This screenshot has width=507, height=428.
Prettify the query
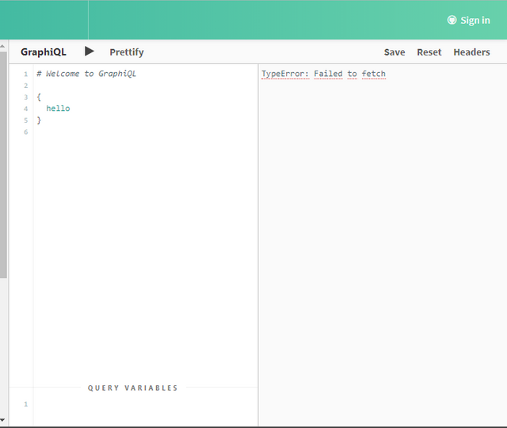pos(127,52)
